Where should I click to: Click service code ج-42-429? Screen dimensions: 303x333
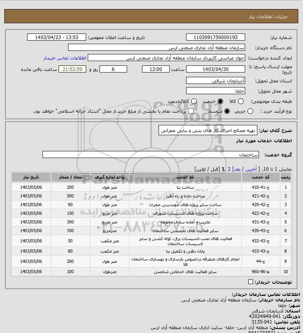click(261, 205)
